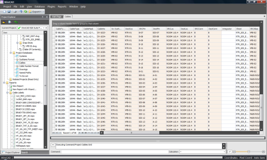Select Named Paths tree item

25,73
